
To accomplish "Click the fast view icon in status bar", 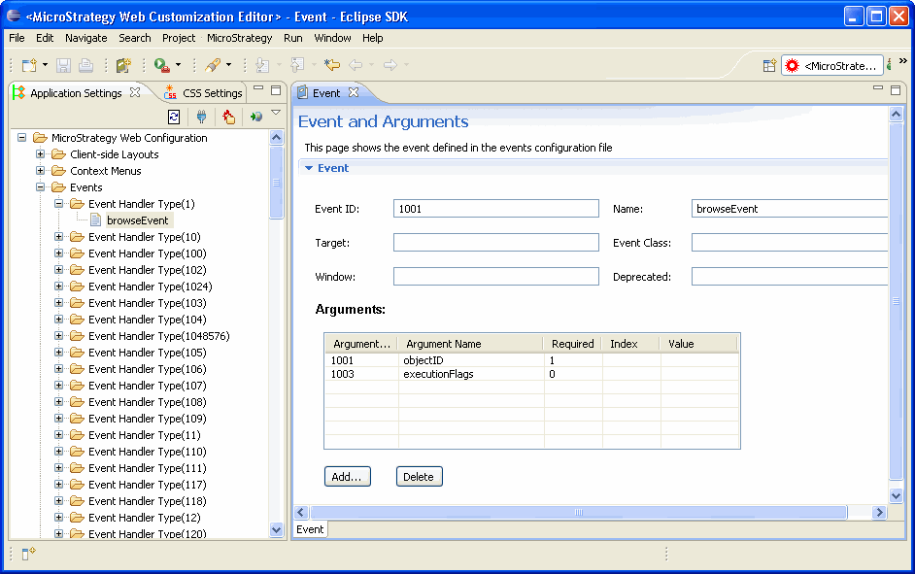I will tap(28, 554).
